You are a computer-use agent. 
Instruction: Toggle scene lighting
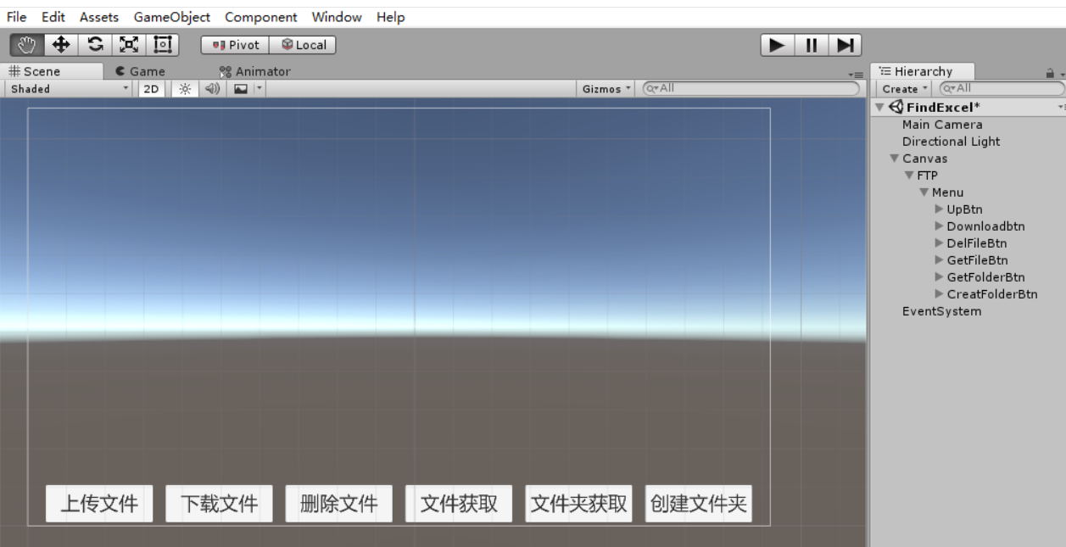click(x=183, y=88)
